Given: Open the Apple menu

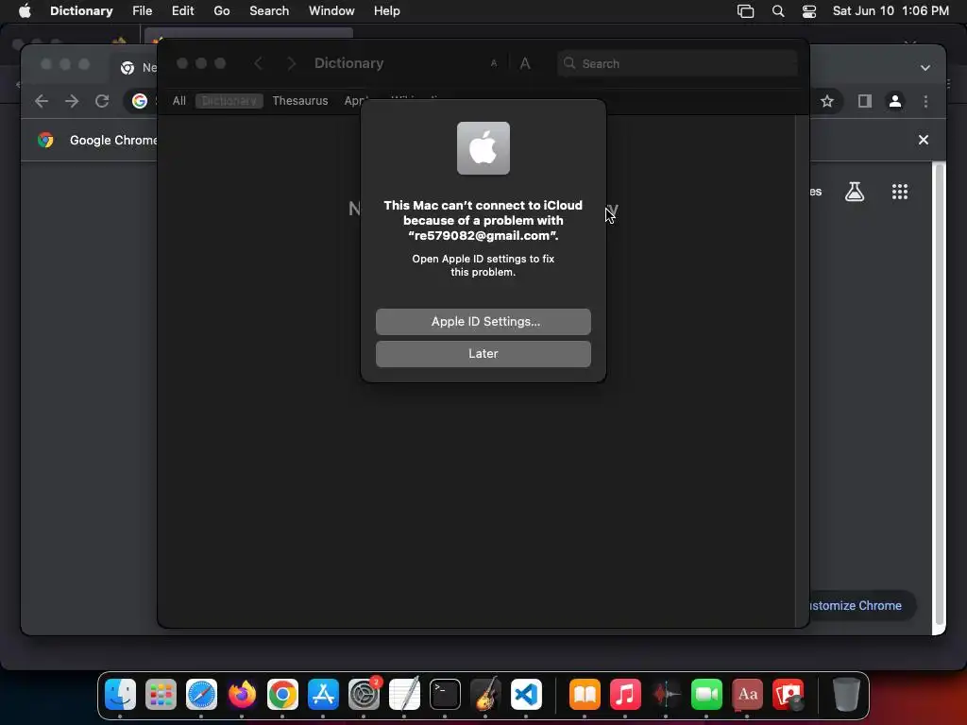Looking at the screenshot, I should coord(25,11).
